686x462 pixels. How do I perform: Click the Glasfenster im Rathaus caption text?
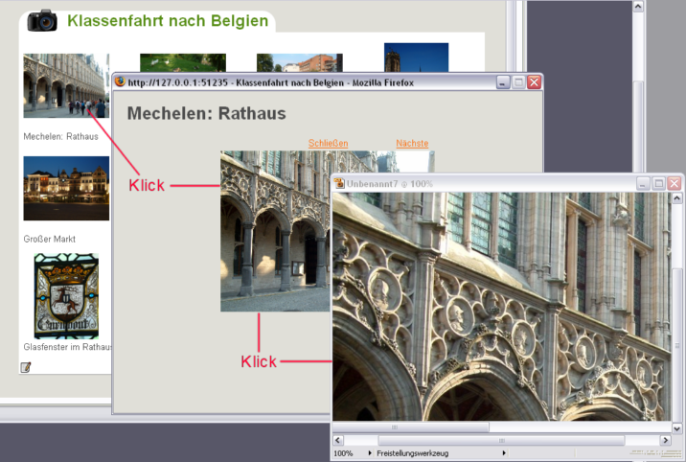[x=68, y=347]
